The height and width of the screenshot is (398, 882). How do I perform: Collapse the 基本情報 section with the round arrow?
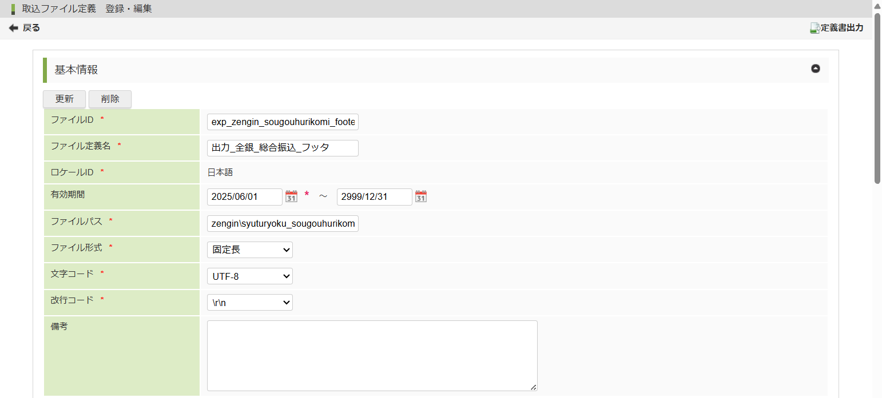pyautogui.click(x=815, y=69)
